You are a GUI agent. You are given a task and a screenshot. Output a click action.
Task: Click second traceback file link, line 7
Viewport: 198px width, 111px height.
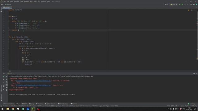click(x=33, y=85)
